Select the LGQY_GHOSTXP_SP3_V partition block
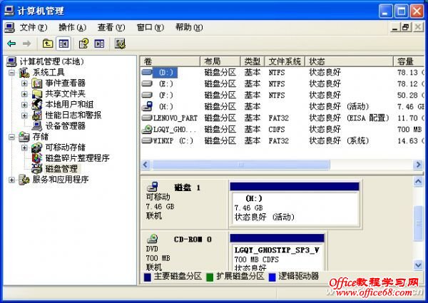Screen dimensions: 428x303 click(x=277, y=252)
